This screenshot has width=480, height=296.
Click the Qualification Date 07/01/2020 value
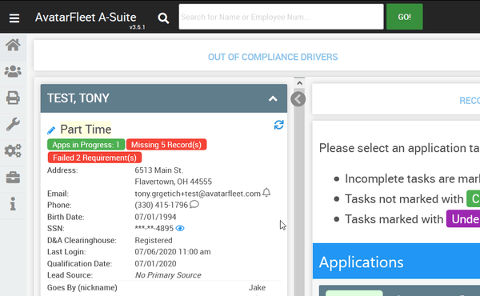click(155, 263)
